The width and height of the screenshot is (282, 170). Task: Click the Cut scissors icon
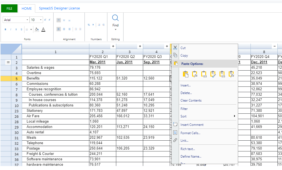(x=175, y=47)
